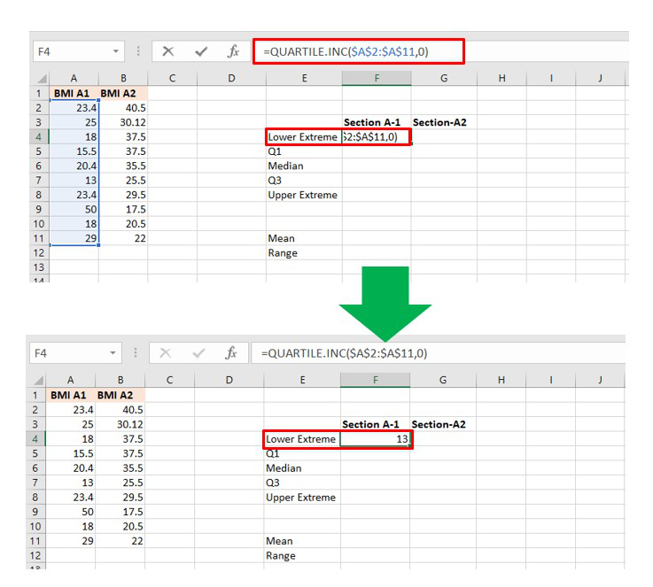Select row 1 header in bottom sheet
The image size is (653, 587).
(x=35, y=395)
